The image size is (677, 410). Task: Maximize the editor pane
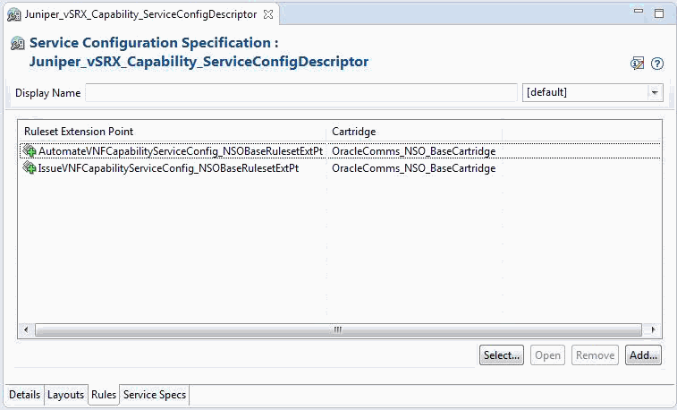(x=659, y=13)
